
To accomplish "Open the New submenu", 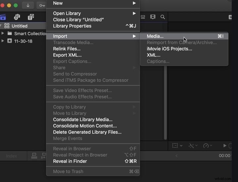I will click(x=93, y=3).
